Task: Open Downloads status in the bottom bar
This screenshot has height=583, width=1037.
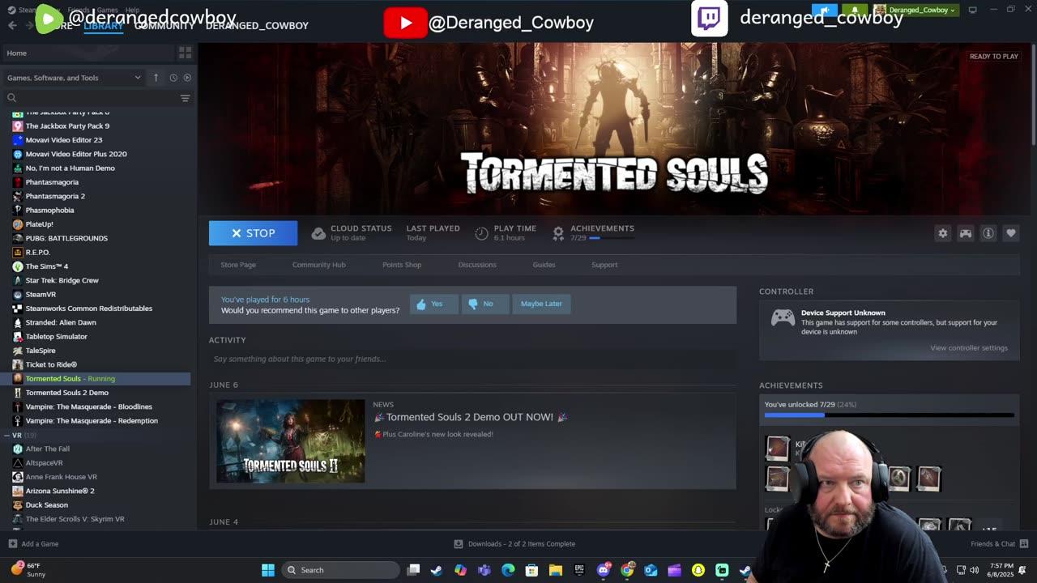Action: (514, 544)
